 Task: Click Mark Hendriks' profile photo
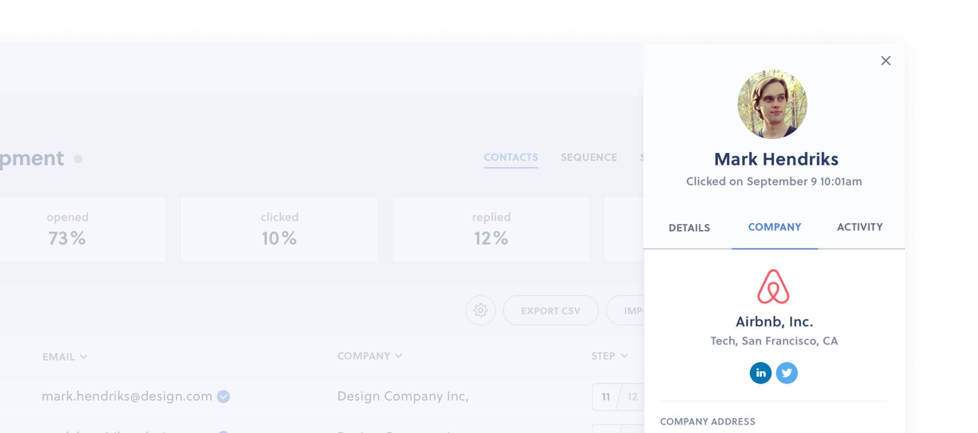pyautogui.click(x=772, y=104)
